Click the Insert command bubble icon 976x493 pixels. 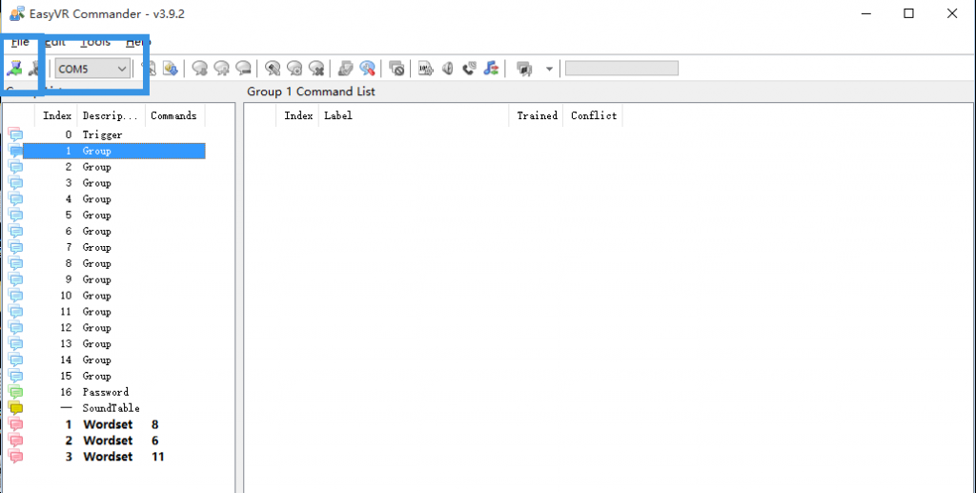pyautogui.click(x=221, y=69)
